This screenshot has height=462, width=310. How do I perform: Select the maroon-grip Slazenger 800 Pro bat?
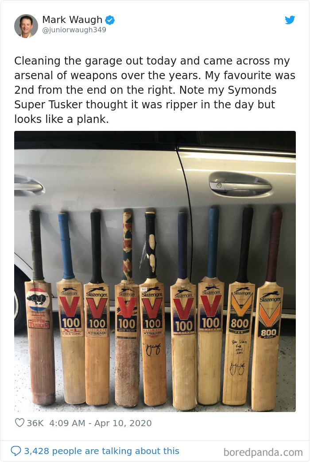pyautogui.click(x=268, y=309)
